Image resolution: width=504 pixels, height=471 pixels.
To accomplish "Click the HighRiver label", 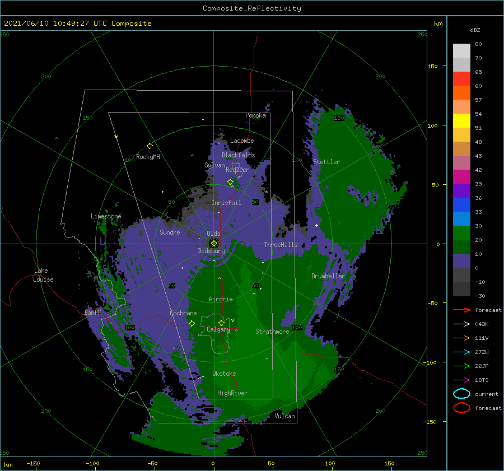I will click(232, 393).
